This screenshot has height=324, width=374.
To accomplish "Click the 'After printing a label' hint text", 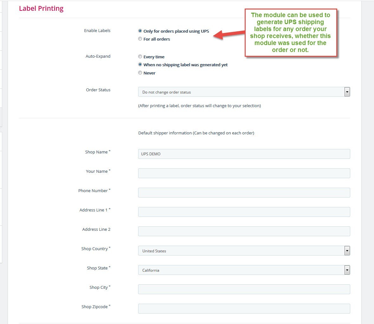I will pyautogui.click(x=199, y=106).
